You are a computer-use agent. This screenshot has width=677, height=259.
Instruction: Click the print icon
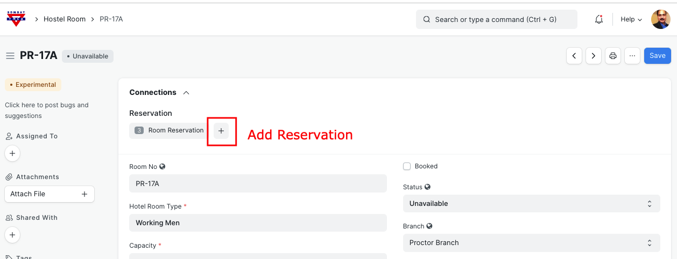tap(613, 56)
